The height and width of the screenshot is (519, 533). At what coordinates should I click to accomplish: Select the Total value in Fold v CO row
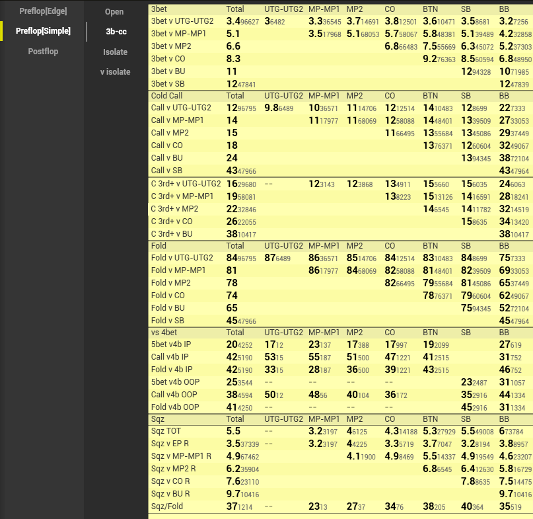coord(232,296)
